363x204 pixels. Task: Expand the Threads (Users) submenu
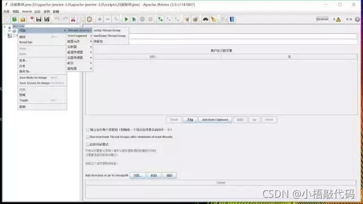79,30
